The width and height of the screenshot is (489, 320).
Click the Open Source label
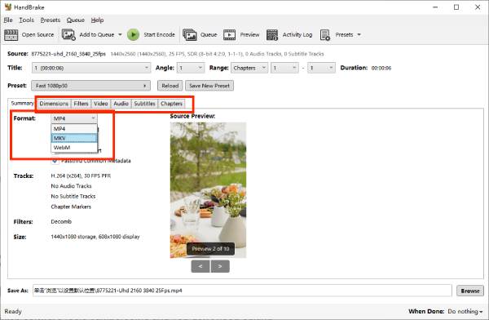tap(37, 34)
